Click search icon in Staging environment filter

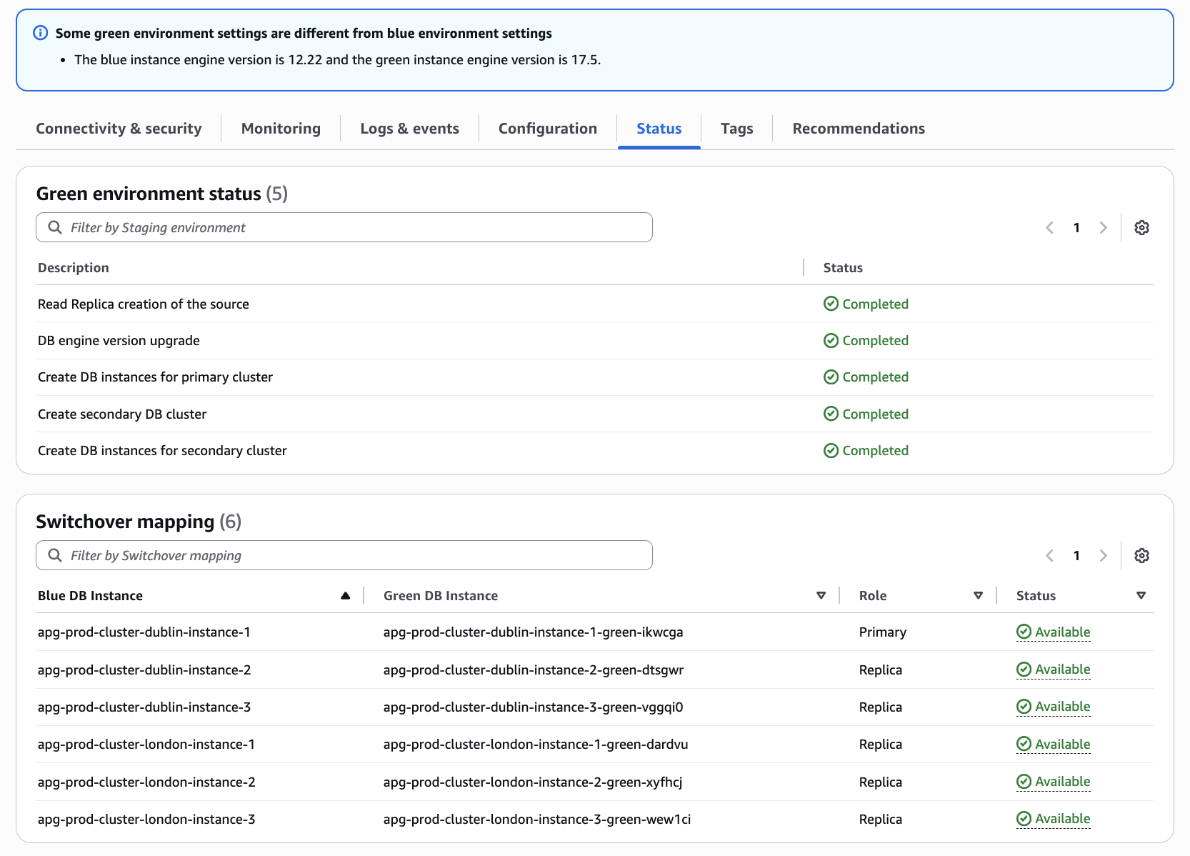54,227
